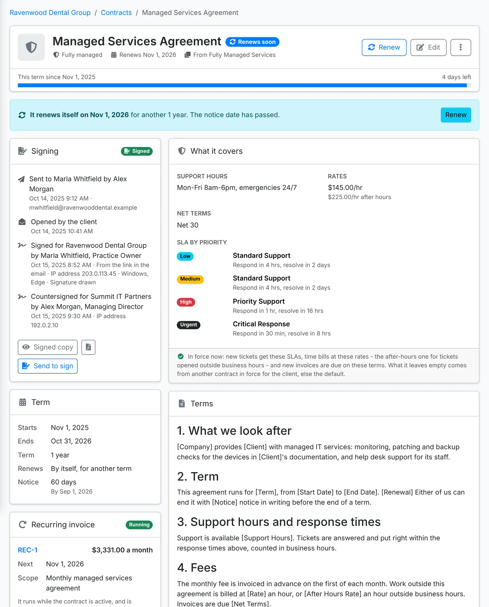Screen dimensions: 489x607
Task: Click the '$145.00/hr' rate value
Action: click(x=345, y=188)
